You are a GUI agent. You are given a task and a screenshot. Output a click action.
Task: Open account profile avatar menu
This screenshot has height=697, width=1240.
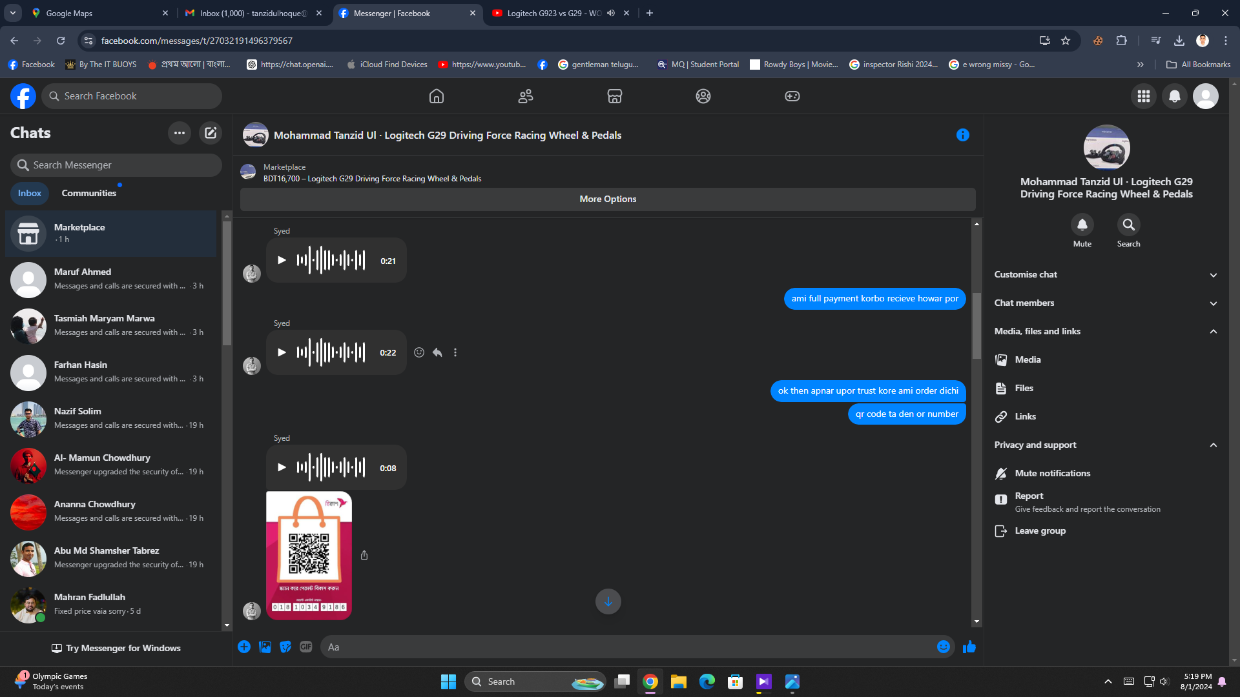click(1206, 96)
